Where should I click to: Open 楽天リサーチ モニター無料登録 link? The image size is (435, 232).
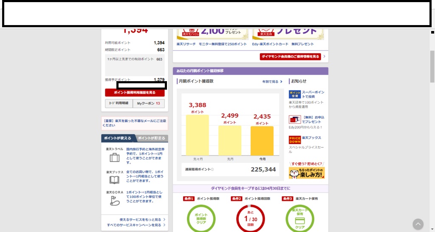[x=212, y=44]
